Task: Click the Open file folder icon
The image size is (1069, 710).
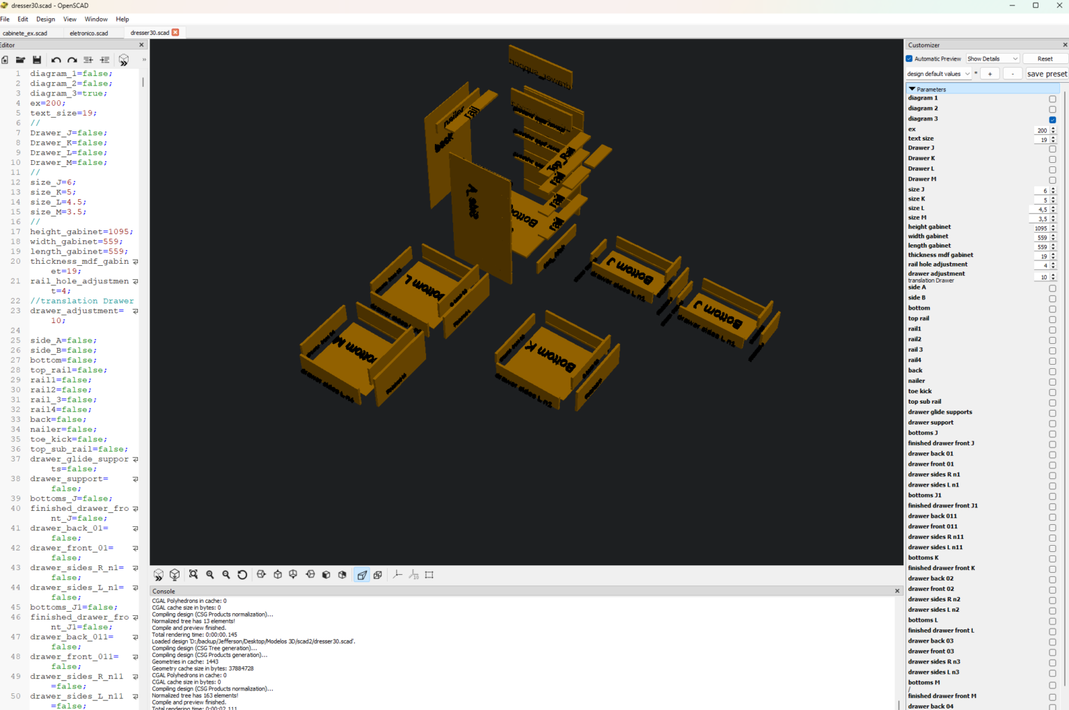Action: coord(20,60)
